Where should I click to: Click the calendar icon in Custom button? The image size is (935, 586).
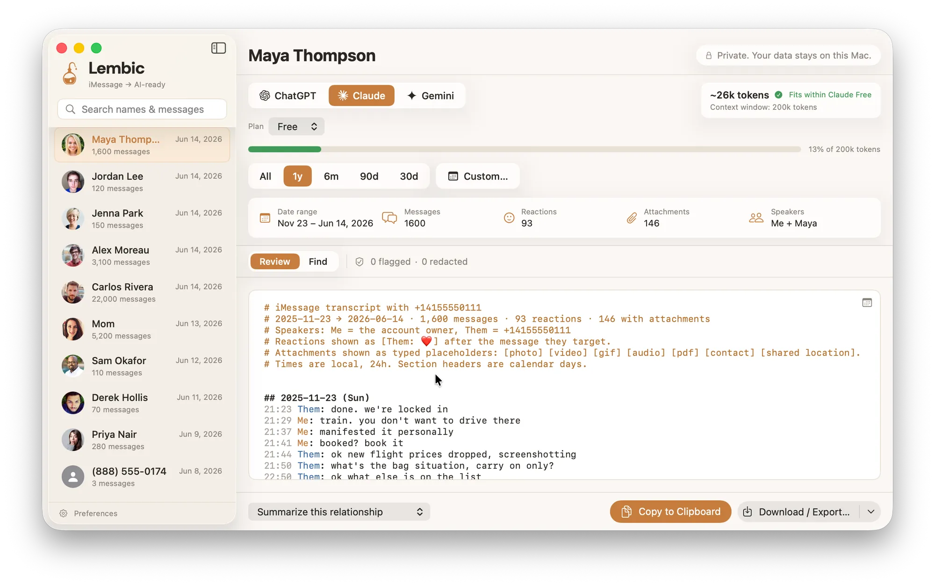point(453,176)
